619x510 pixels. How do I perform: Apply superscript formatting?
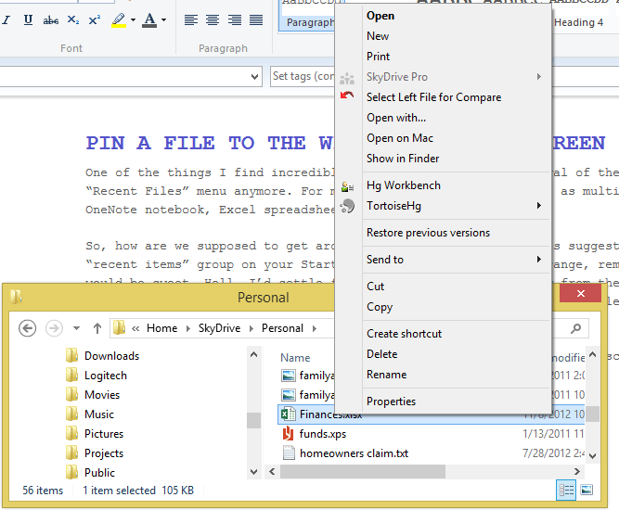click(x=95, y=19)
